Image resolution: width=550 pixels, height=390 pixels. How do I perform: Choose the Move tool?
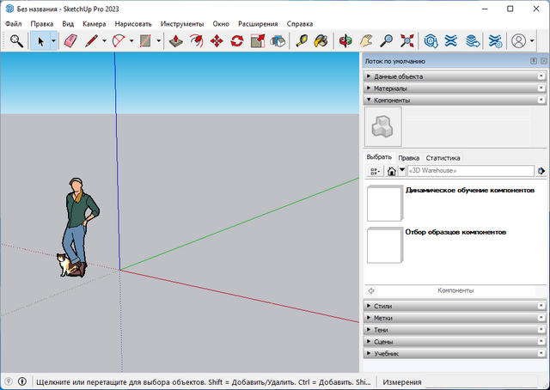[217, 40]
